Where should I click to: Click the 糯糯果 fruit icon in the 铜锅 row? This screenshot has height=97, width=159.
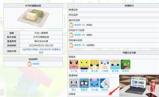tap(71, 35)
